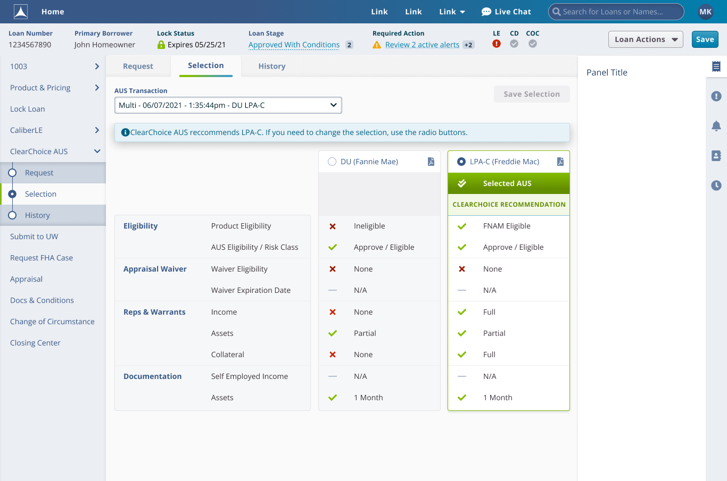
Task: Switch to the Request tab
Action: point(138,66)
